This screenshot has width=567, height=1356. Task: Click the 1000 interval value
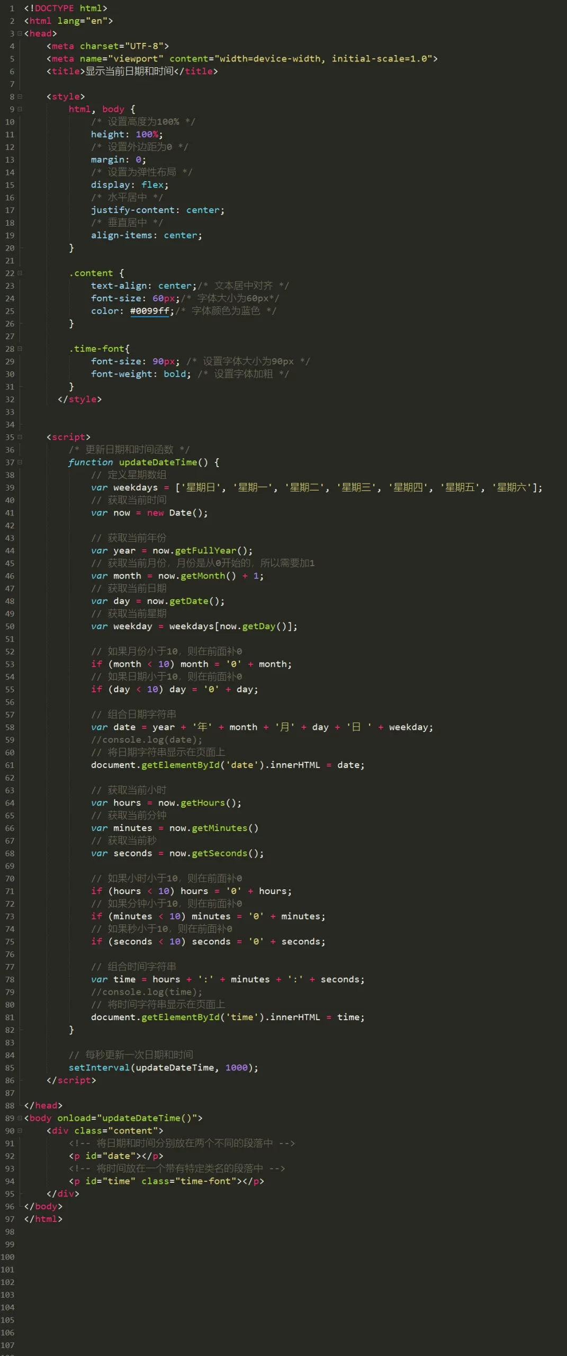pyautogui.click(x=236, y=1067)
